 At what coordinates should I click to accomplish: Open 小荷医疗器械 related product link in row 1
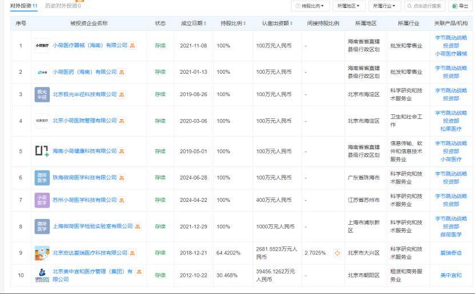click(x=451, y=54)
